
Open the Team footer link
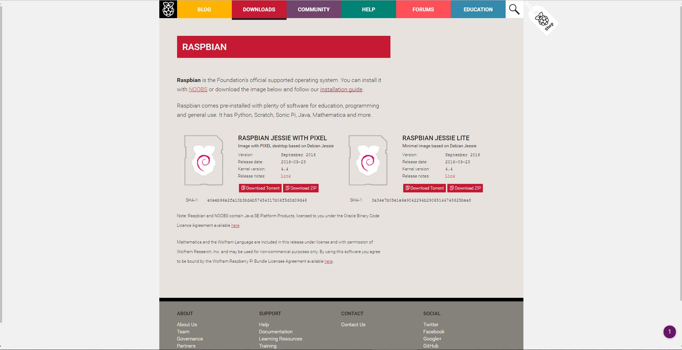pos(183,332)
